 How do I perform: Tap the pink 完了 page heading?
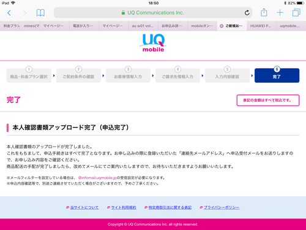13,100
